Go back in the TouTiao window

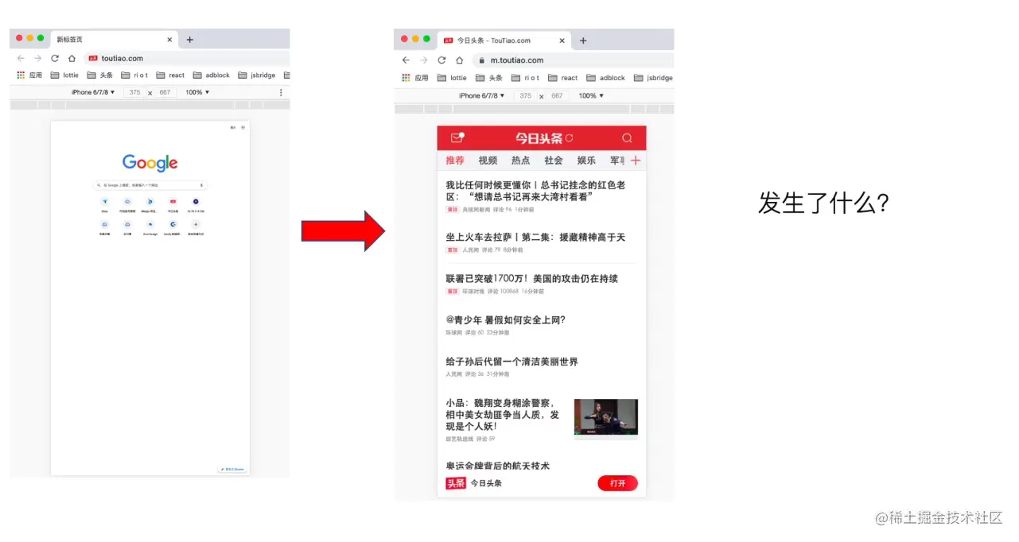406,60
